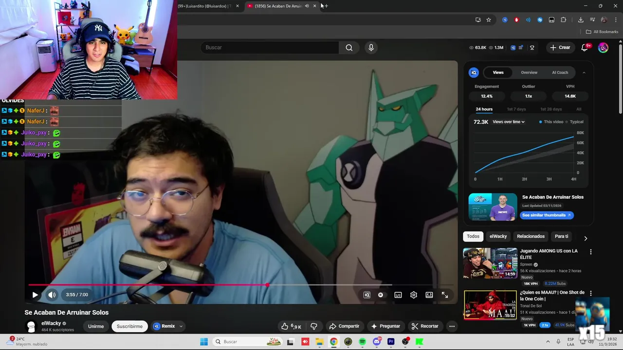Select the Overview tab in vidIQ panel
Screen dimensions: 623x350
coord(529,72)
